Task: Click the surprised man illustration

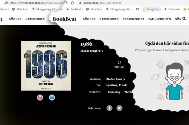Action: point(175,81)
